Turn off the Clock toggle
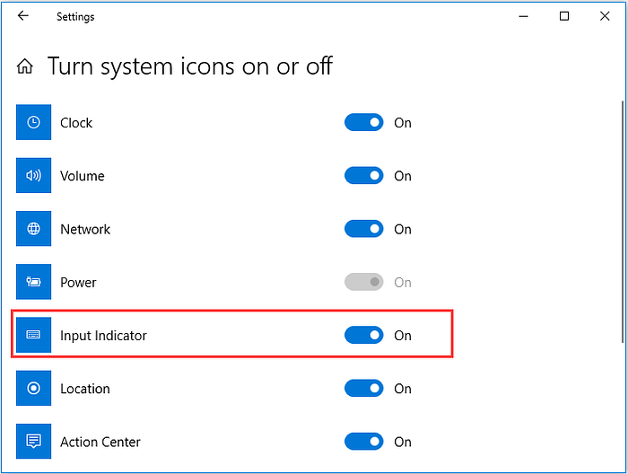This screenshot has width=628, height=474. [x=363, y=122]
